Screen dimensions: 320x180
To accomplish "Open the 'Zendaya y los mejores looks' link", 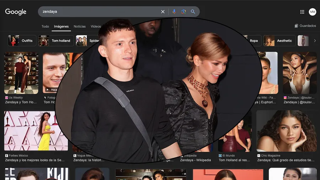I will click(35, 160).
